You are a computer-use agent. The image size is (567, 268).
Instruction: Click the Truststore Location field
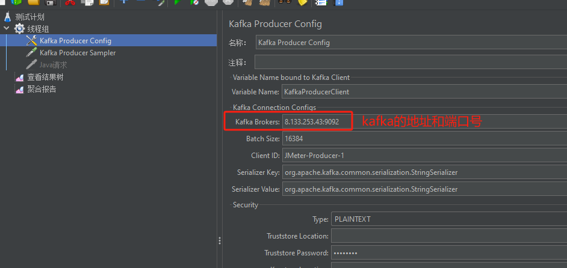tap(449, 236)
